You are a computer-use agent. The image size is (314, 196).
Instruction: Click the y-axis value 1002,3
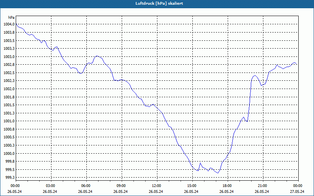point(9,81)
